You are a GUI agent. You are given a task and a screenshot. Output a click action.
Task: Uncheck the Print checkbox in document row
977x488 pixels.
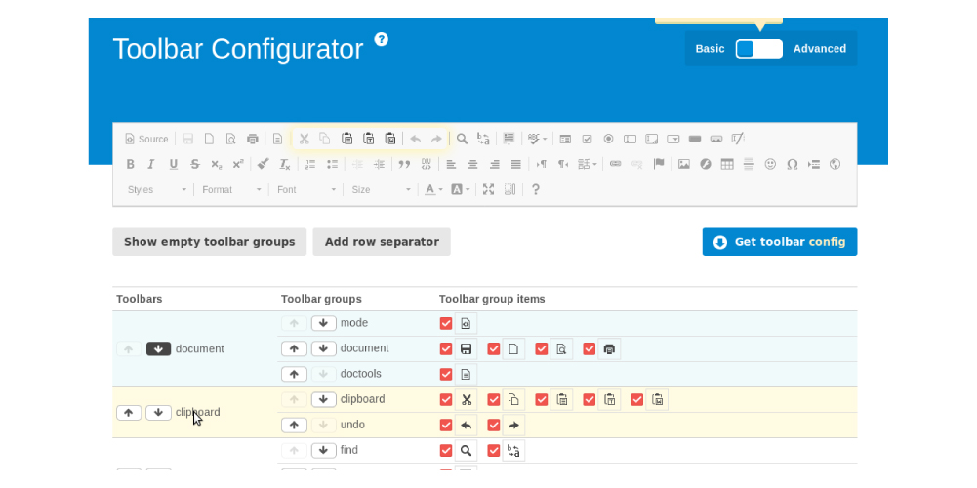[x=589, y=348]
